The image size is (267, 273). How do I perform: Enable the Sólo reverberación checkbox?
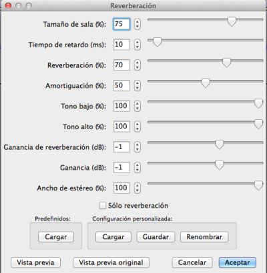click(x=102, y=205)
